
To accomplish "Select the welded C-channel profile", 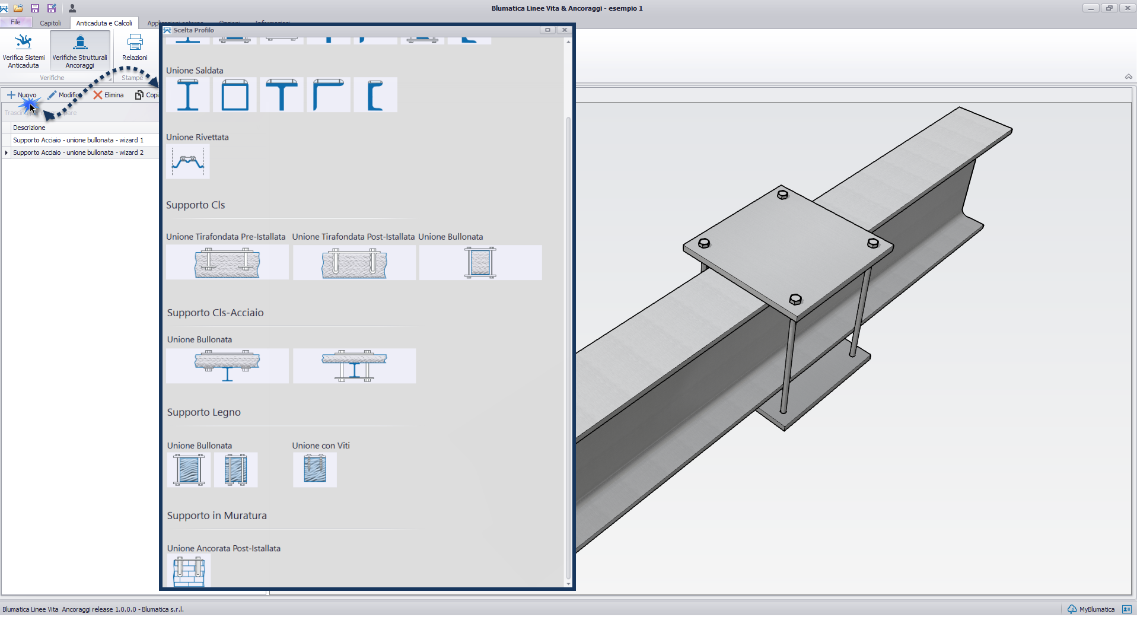I will (x=375, y=95).
